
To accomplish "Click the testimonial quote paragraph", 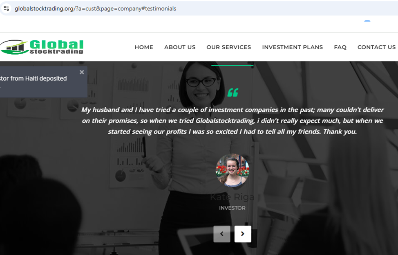I will (x=232, y=121).
